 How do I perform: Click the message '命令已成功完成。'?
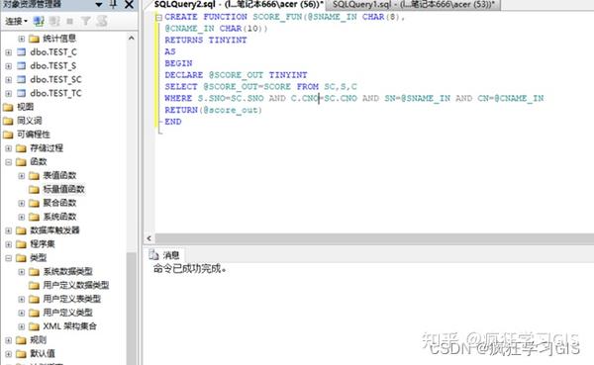[190, 269]
